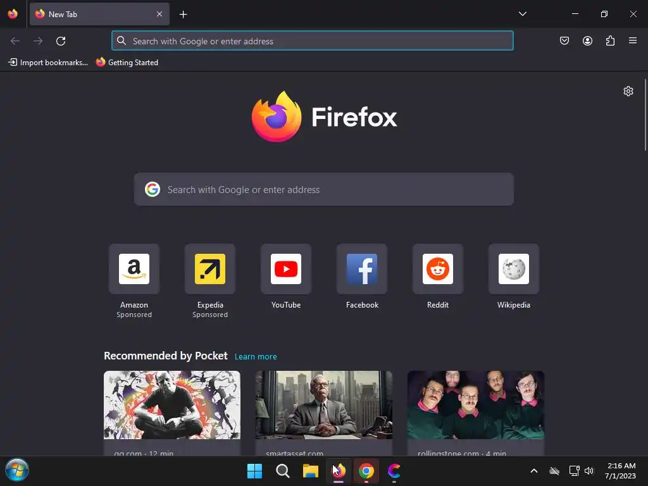Select the New Tab tab

pyautogui.click(x=99, y=14)
